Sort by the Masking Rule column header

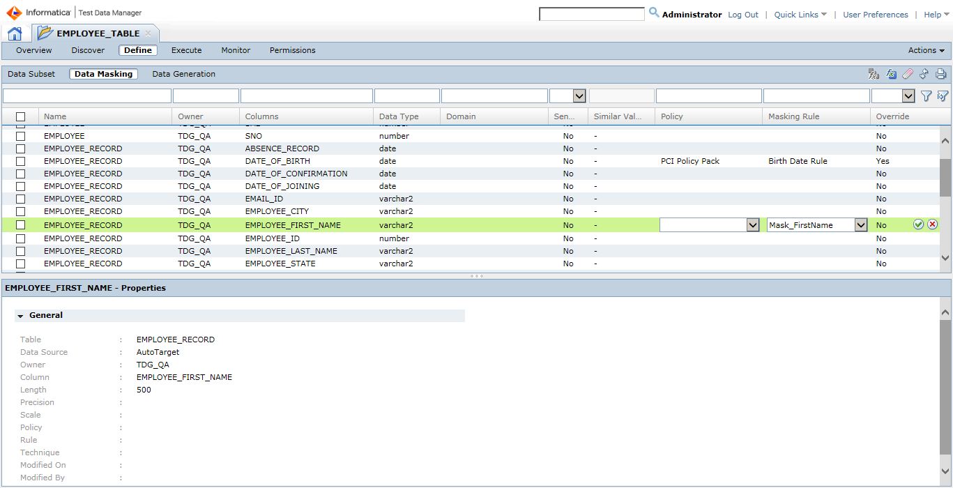[794, 116]
